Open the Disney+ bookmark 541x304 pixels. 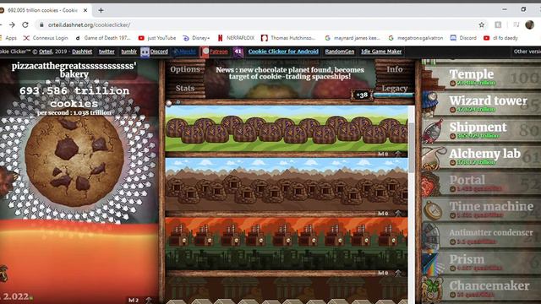coord(196,38)
